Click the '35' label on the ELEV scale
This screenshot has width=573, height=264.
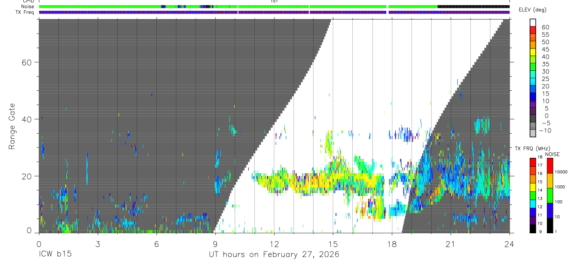coord(545,64)
